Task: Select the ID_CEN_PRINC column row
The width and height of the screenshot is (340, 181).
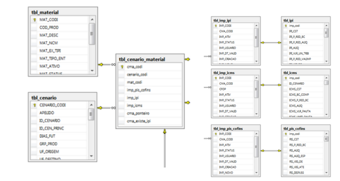Action: click(x=59, y=128)
